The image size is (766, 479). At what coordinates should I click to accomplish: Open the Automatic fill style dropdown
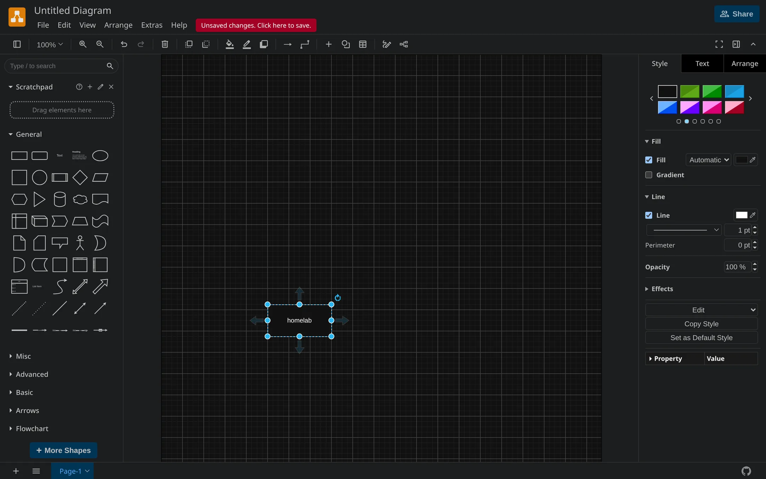point(708,160)
